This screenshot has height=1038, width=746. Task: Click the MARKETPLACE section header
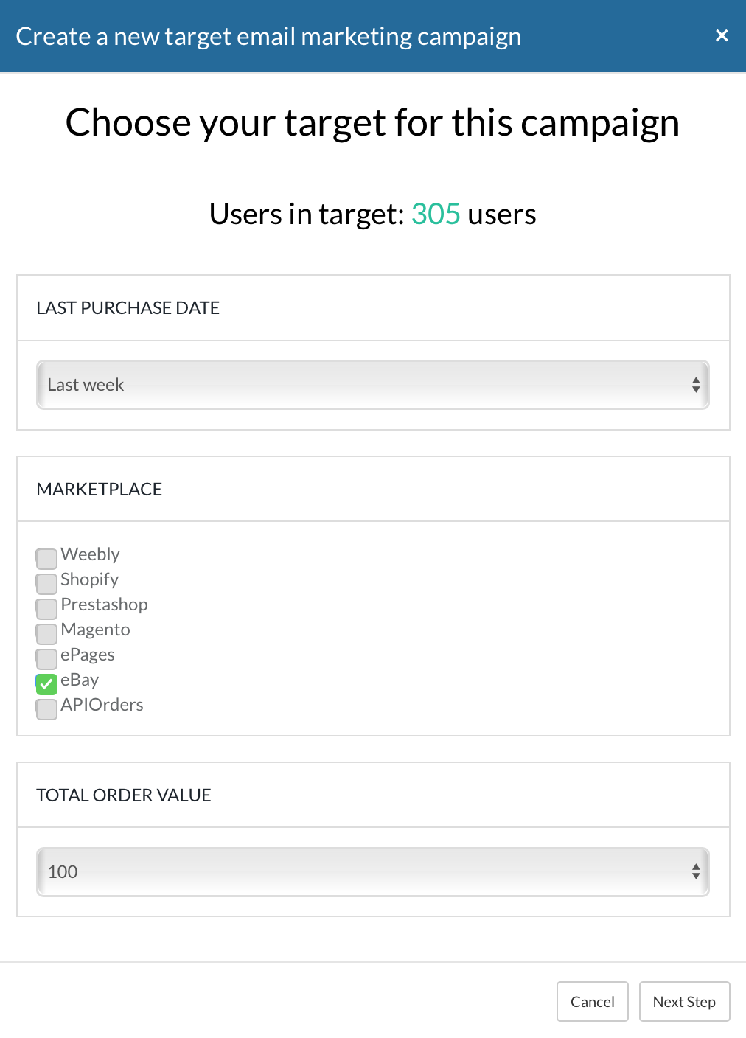[x=100, y=490]
